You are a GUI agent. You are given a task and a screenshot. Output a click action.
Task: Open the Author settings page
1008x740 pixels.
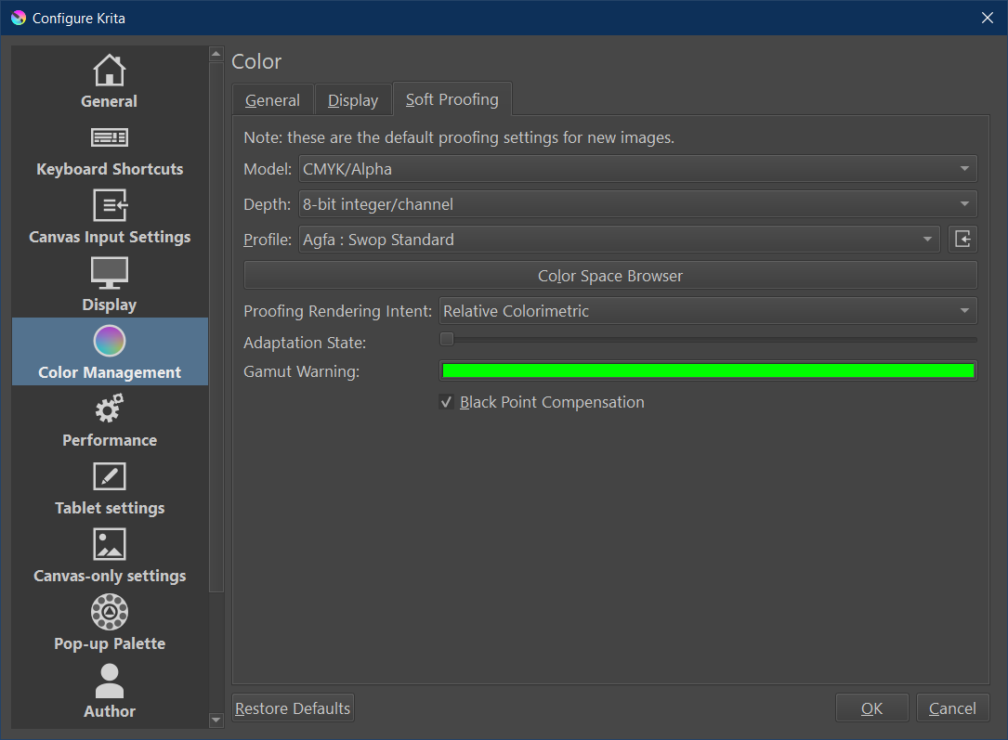point(110,691)
